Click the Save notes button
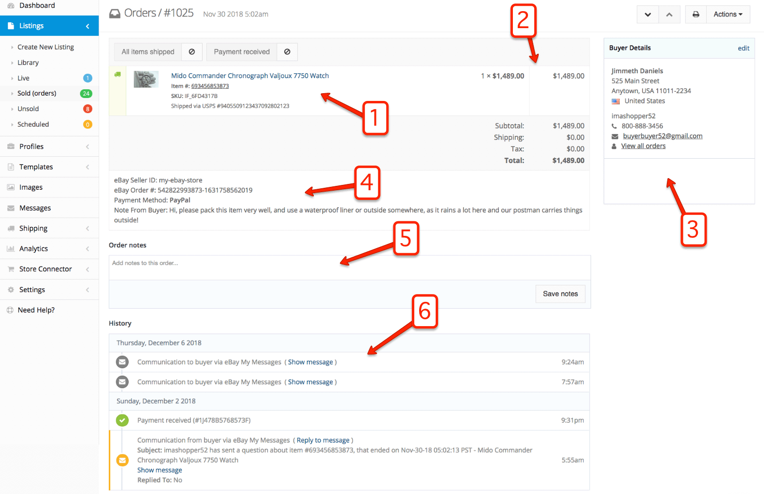The width and height of the screenshot is (764, 494). [560, 294]
